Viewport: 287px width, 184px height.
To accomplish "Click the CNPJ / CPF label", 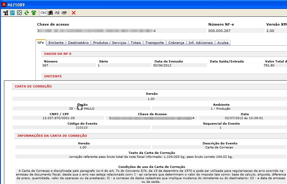I will 59,114.
